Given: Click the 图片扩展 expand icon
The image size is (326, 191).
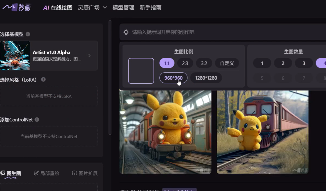Looking at the screenshot, I should tap(75, 173).
